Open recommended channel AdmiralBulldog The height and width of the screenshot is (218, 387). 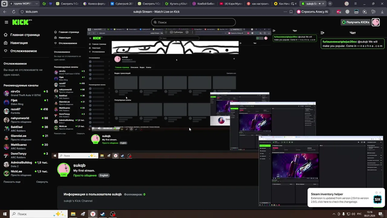pyautogui.click(x=26, y=164)
